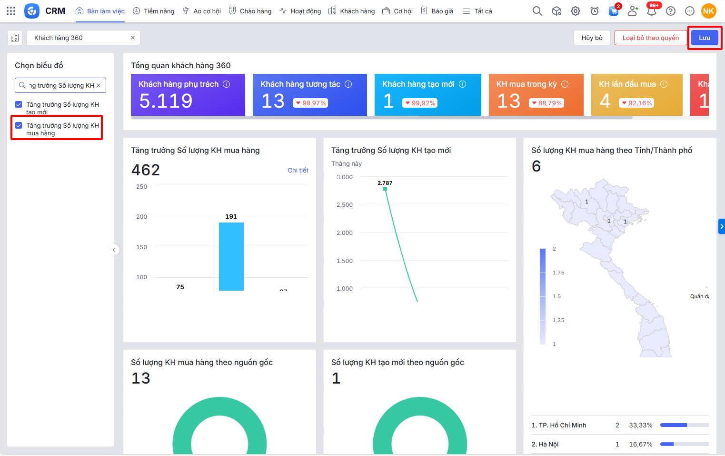Expand the right side panel arrow
The width and height of the screenshot is (725, 456).
[721, 226]
